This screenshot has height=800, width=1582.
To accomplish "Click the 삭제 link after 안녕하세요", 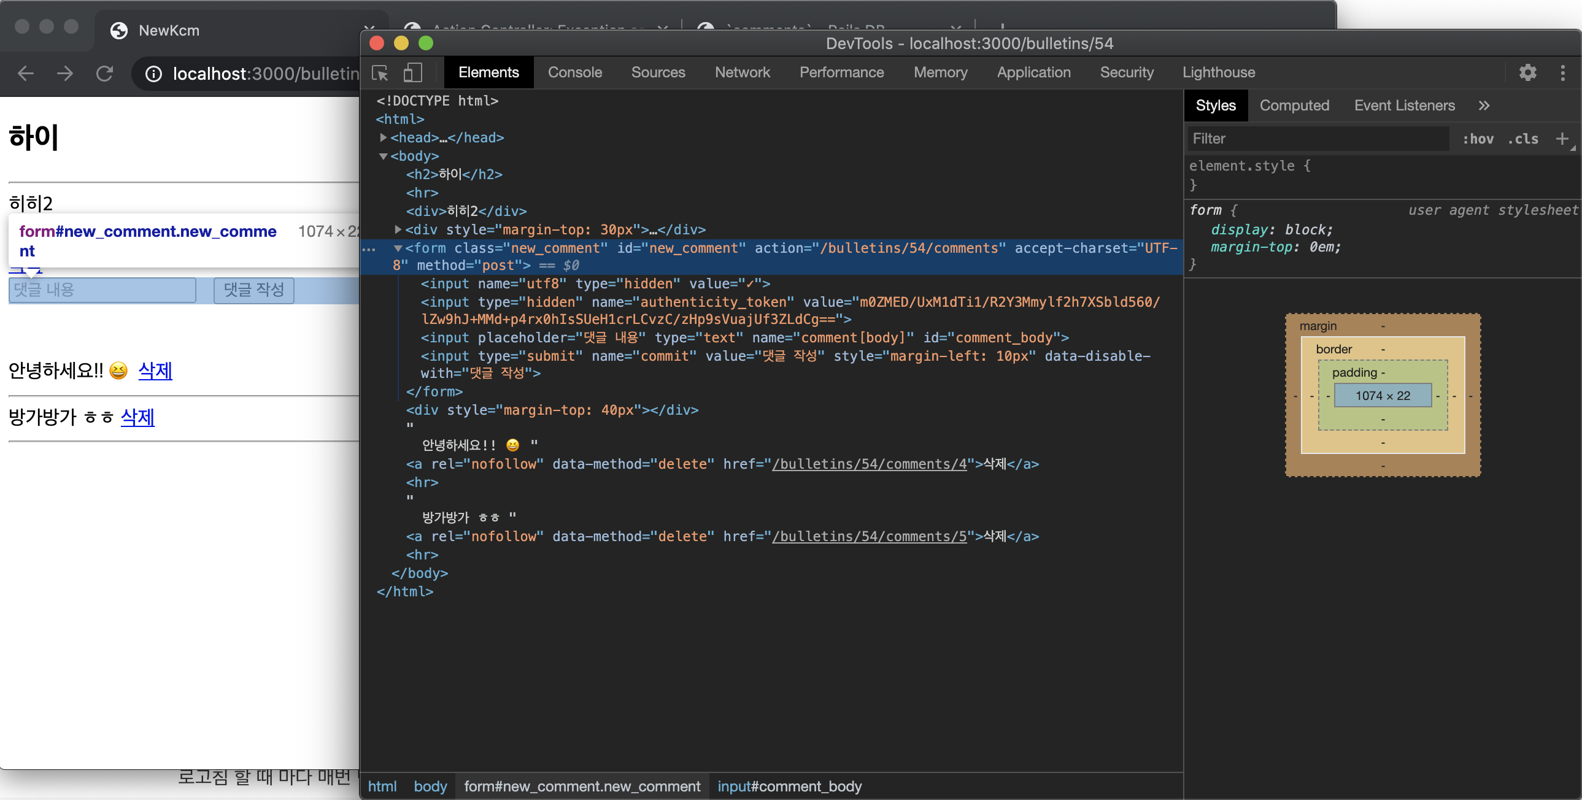I will [x=155, y=370].
